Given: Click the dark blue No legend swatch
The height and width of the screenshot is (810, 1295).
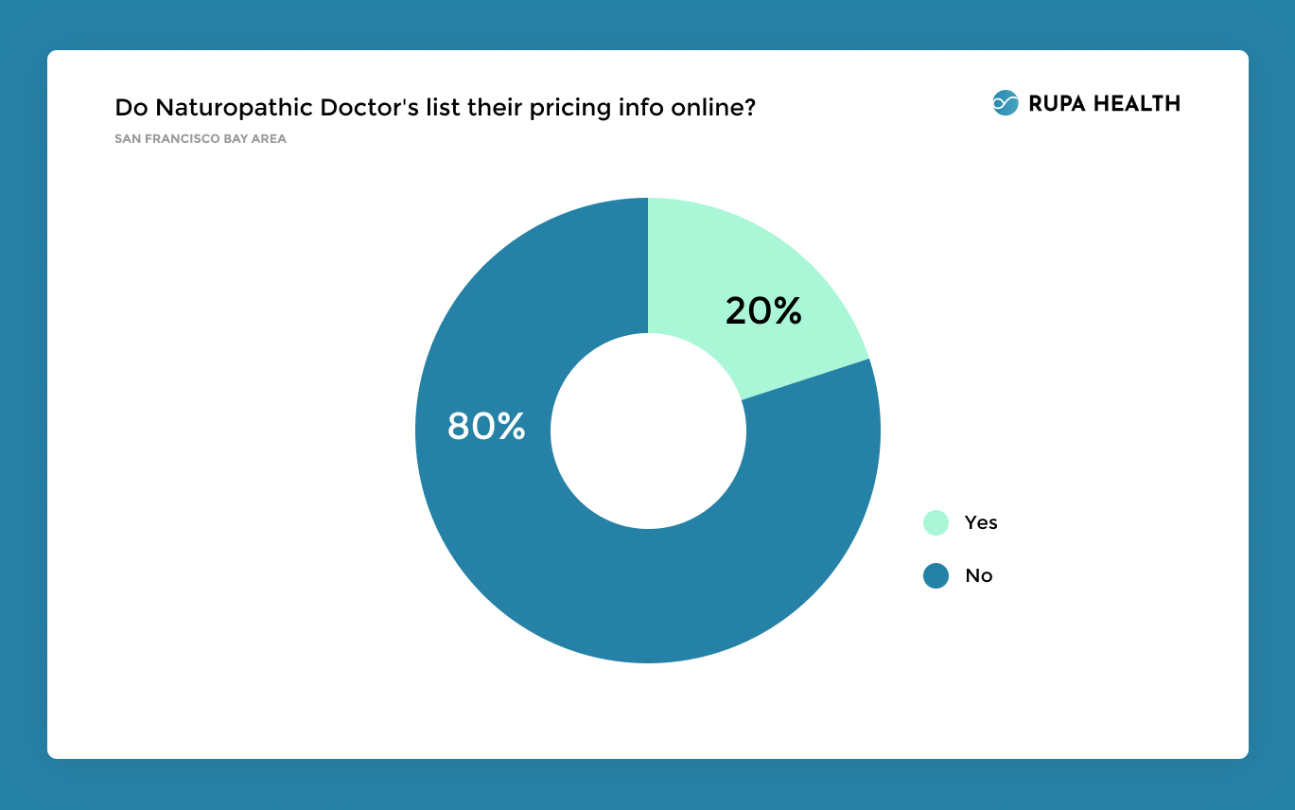Looking at the screenshot, I should (x=936, y=575).
